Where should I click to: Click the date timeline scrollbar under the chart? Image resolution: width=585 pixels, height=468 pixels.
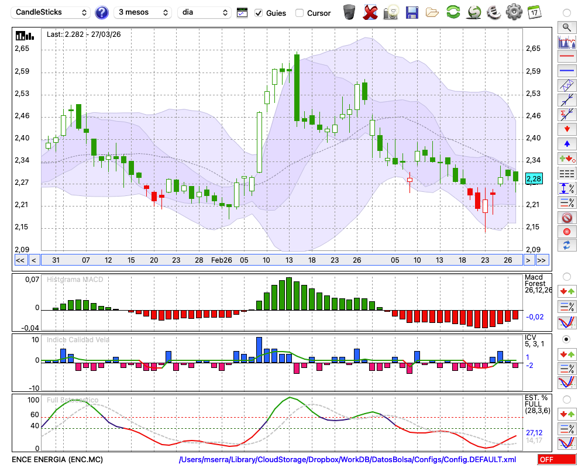point(281,260)
